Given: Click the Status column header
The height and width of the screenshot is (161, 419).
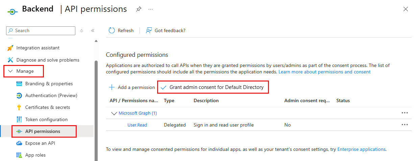Looking at the screenshot, I should coord(343,100).
